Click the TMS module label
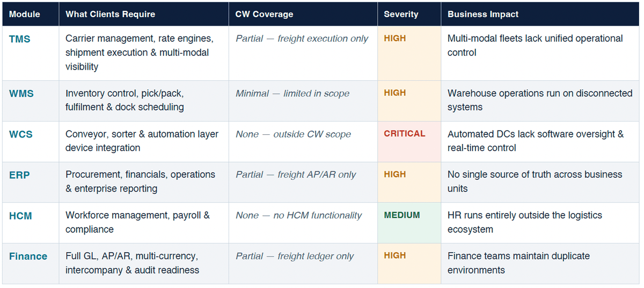Viewport: 644px width, 288px height. 20,39
